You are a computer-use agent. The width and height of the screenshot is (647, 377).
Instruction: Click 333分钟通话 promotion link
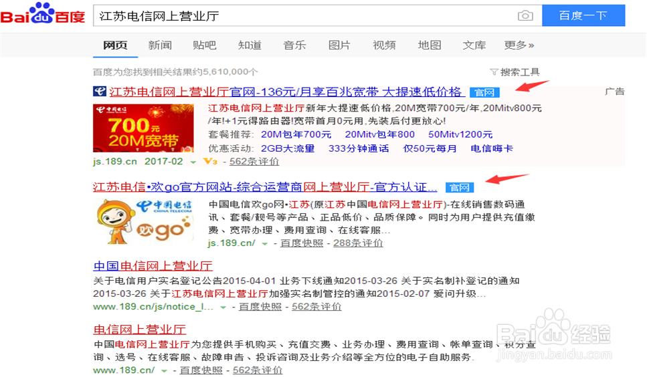coord(359,148)
